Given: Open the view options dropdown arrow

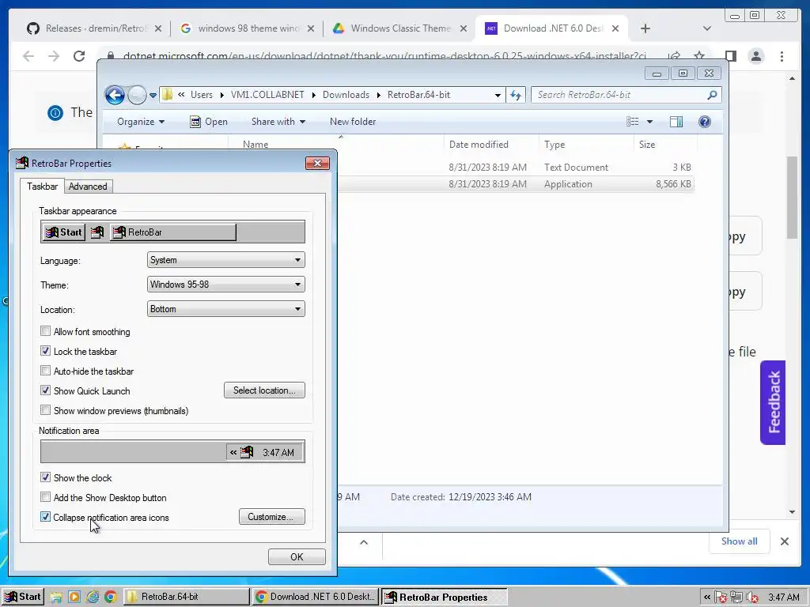Looking at the screenshot, I should [x=650, y=122].
